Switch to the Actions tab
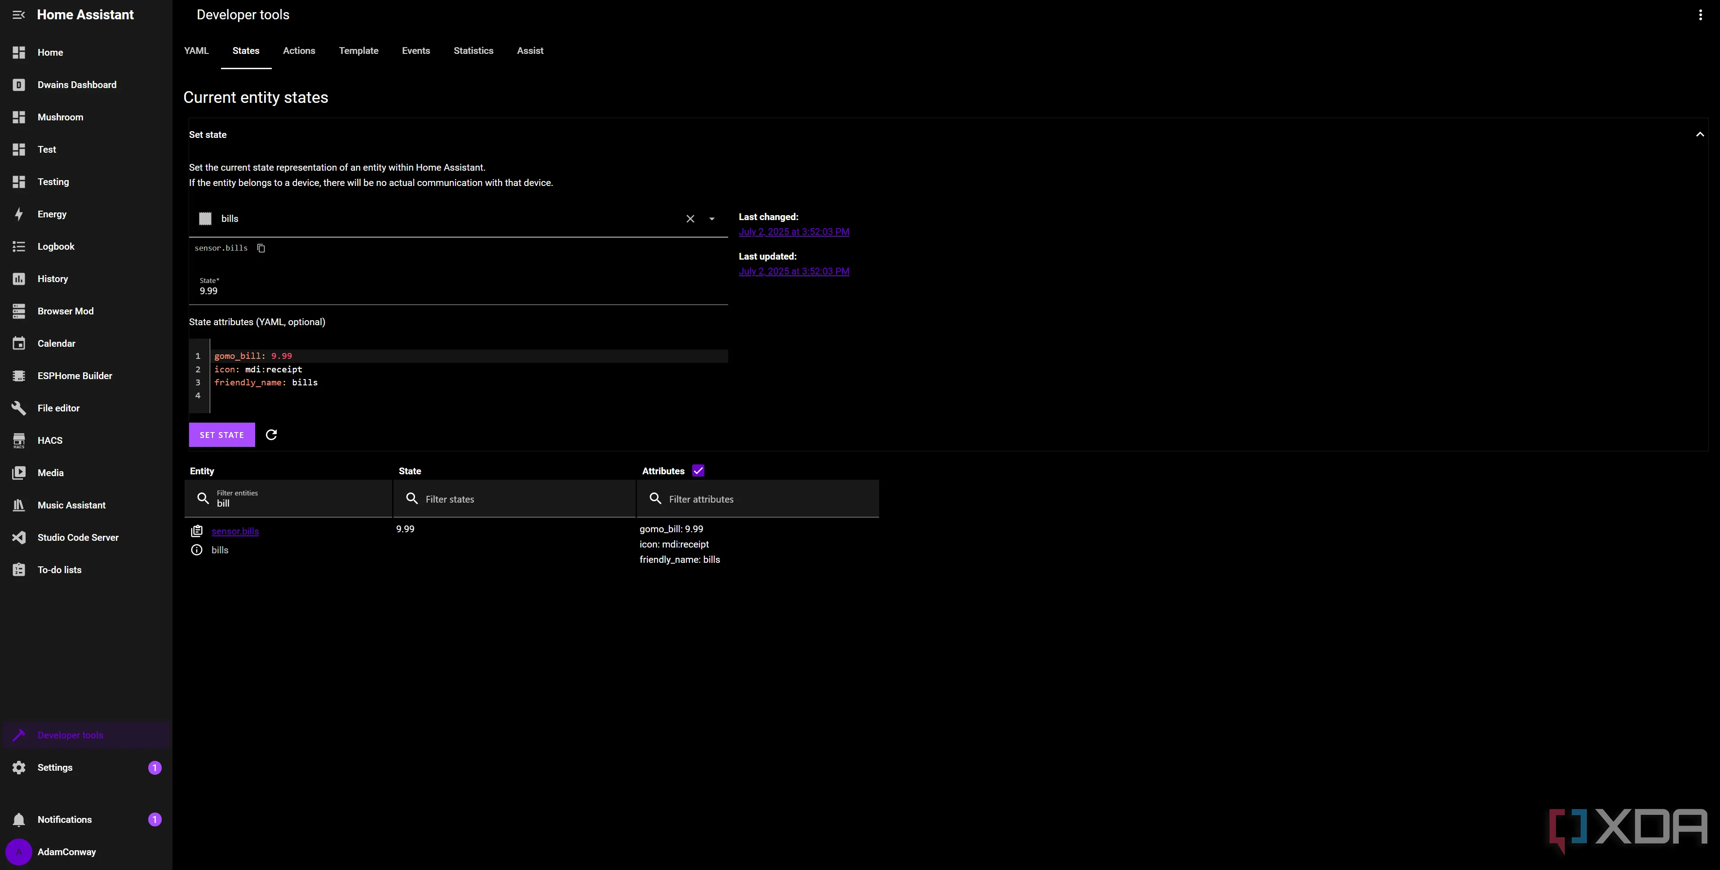The height and width of the screenshot is (870, 1720). point(299,51)
